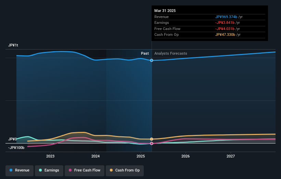Click the 2023 x-axis label

pos(50,156)
